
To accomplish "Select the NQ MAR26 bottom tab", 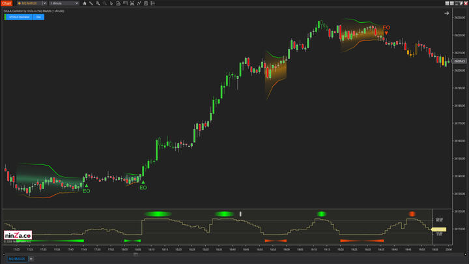I will [x=16, y=259].
